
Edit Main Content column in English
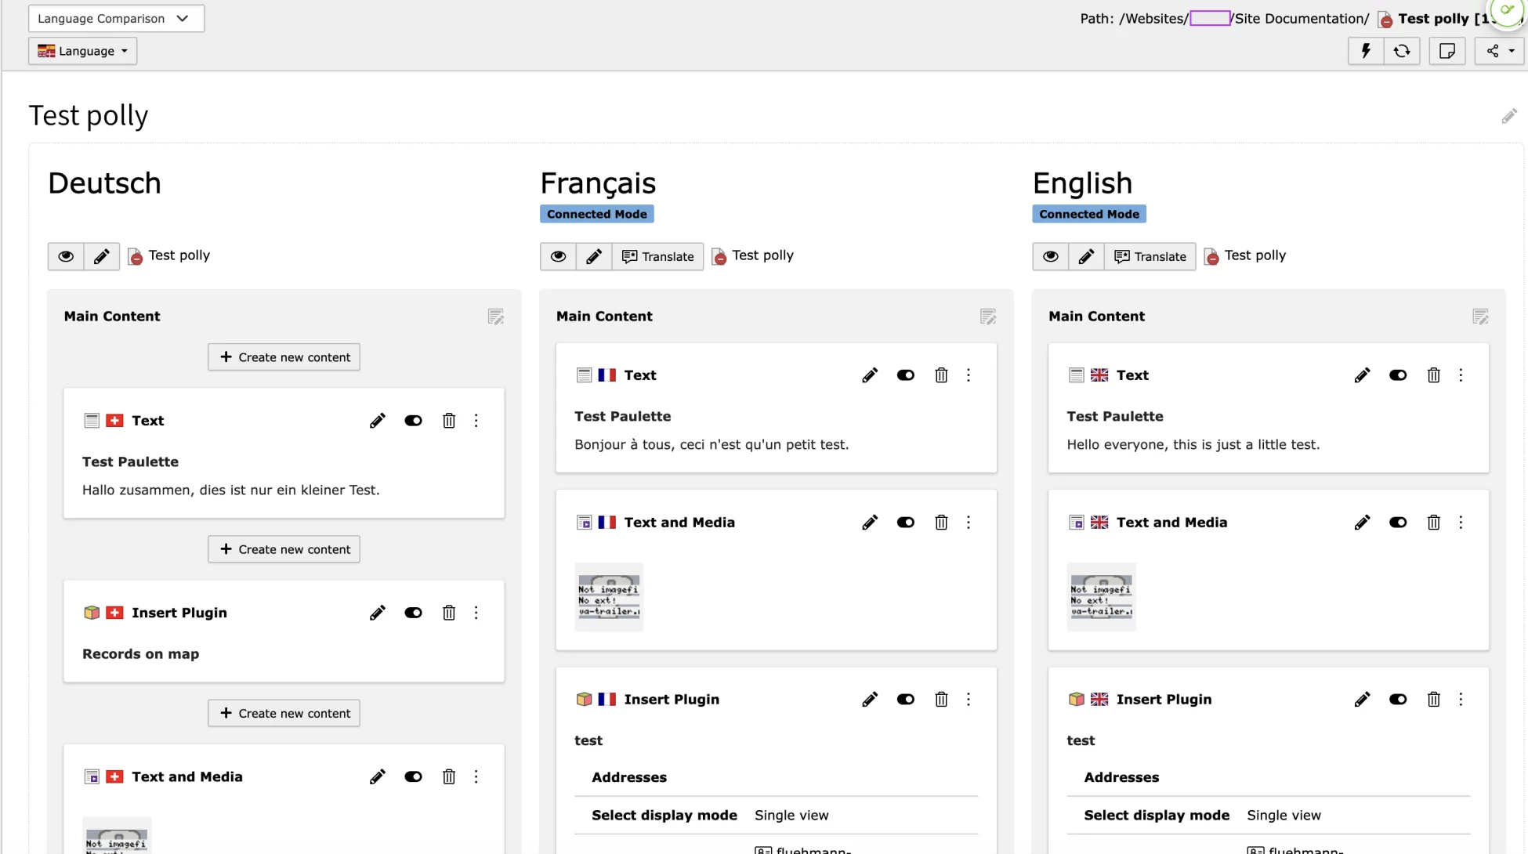(x=1479, y=317)
